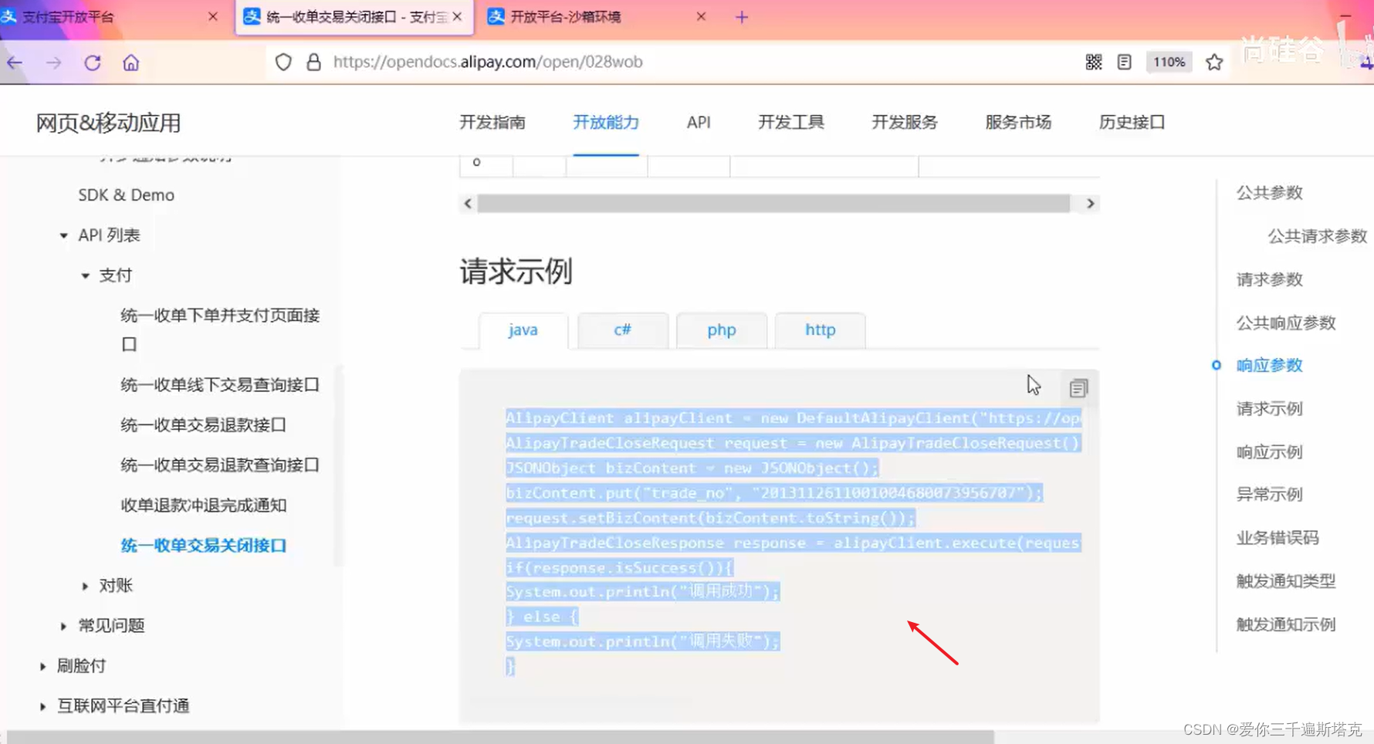Open 开放能力 in the top navigation
This screenshot has height=744, width=1374.
click(x=606, y=122)
